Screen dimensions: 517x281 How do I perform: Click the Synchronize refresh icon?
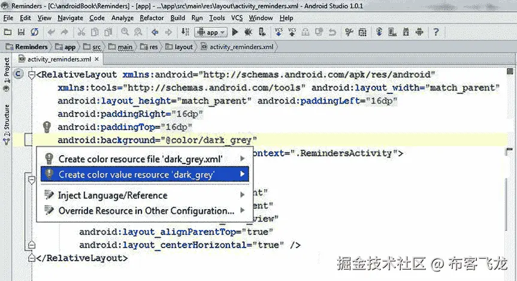pos(35,32)
